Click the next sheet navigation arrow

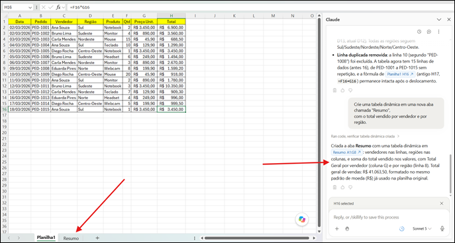coord(19,238)
